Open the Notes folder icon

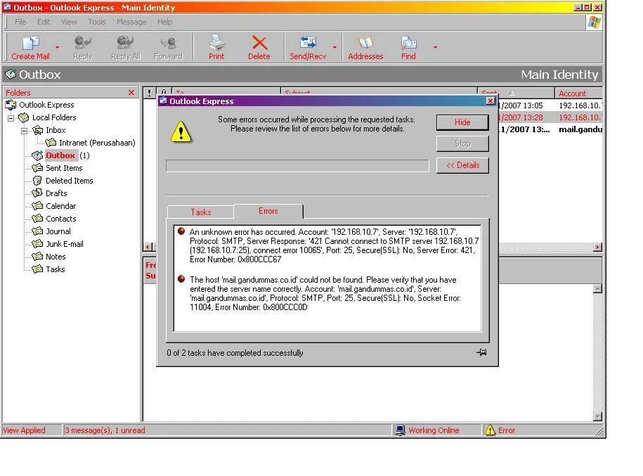click(37, 257)
